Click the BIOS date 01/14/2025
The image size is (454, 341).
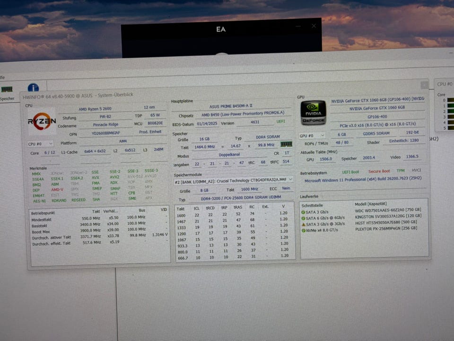pyautogui.click(x=207, y=123)
